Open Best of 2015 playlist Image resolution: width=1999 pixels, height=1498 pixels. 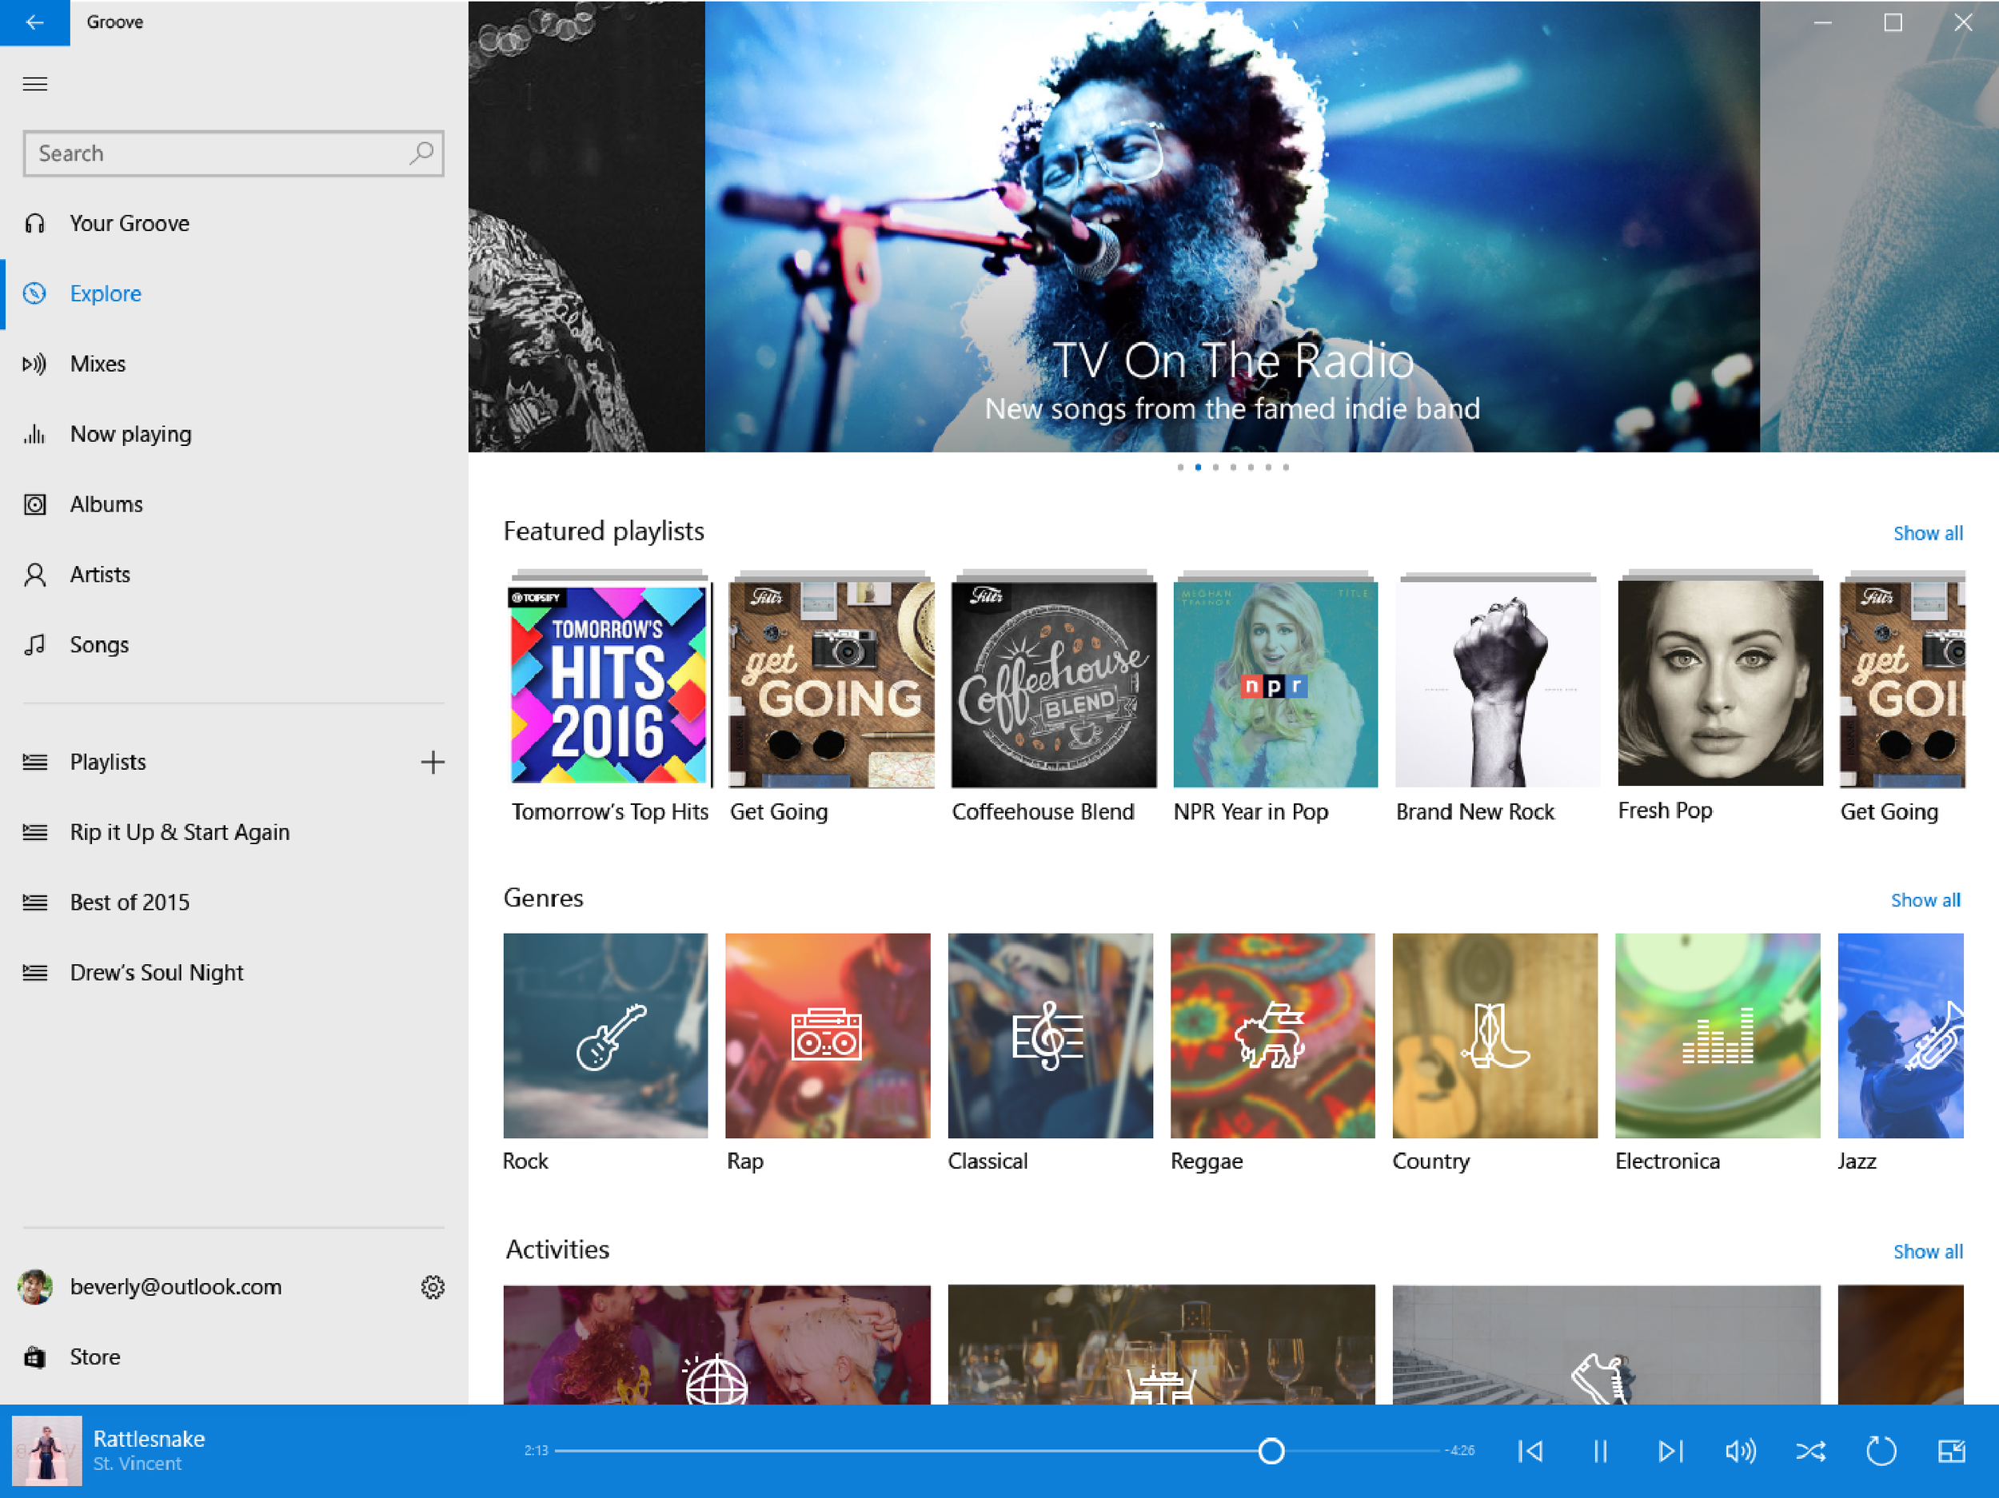[234, 902]
